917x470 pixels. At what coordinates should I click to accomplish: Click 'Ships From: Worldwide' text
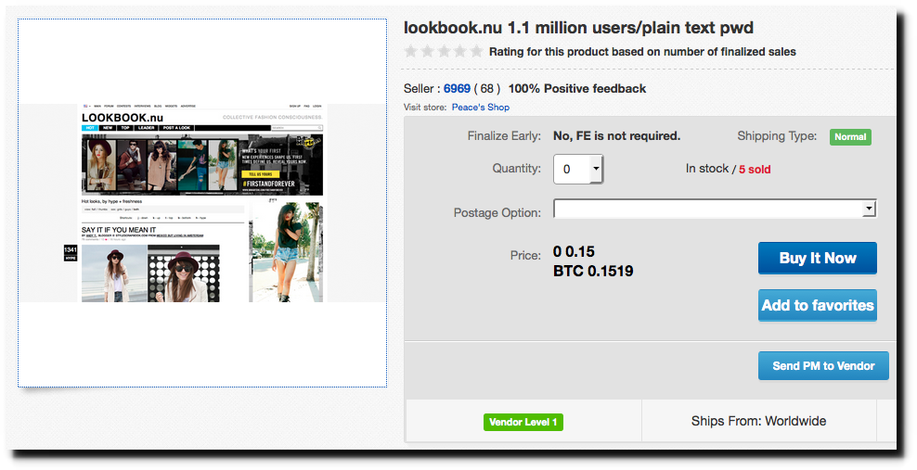[758, 421]
